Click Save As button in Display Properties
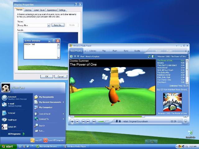Screen dimensions: 199x149 (x=58, y=25)
